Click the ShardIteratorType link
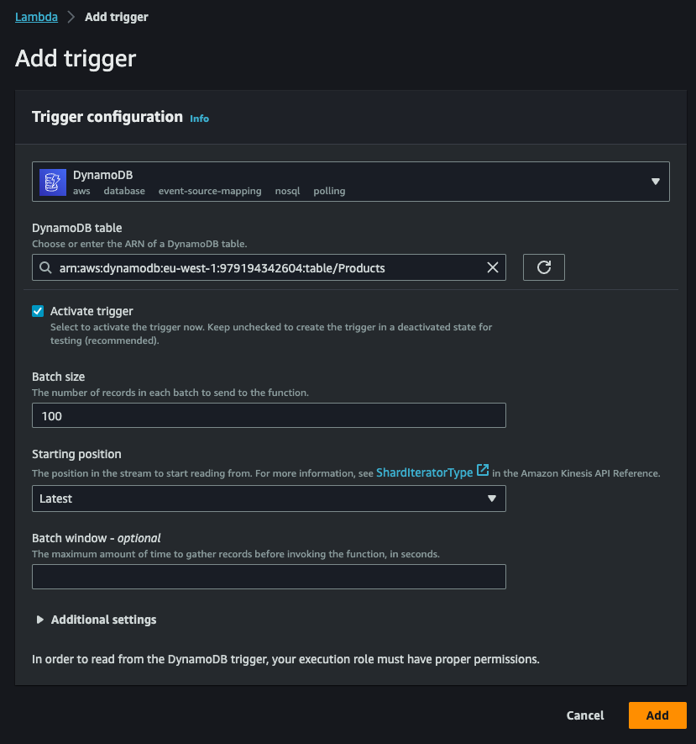This screenshot has width=696, height=744. [425, 472]
